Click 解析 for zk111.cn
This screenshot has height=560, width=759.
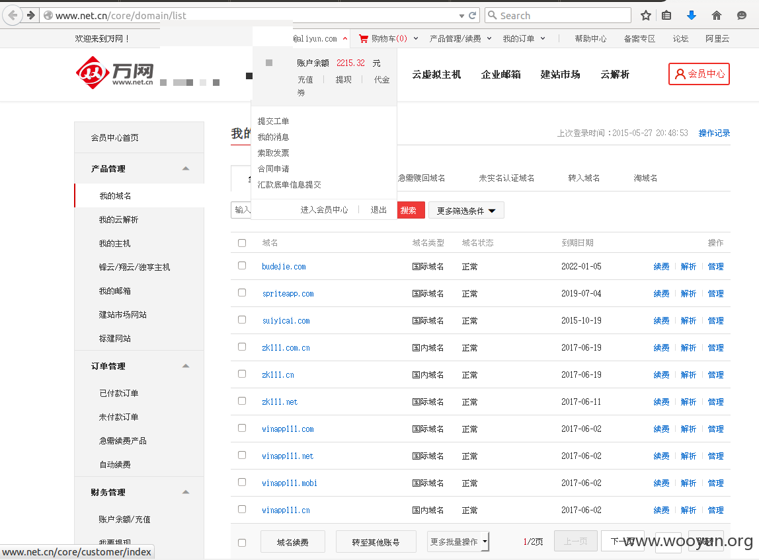click(x=688, y=375)
